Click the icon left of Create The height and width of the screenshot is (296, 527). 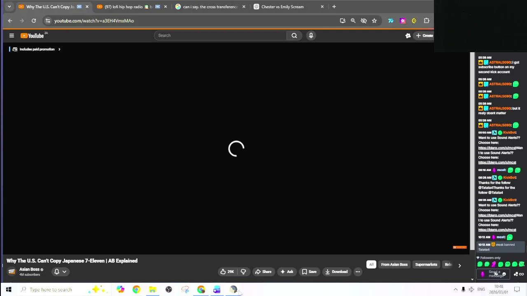(408, 36)
